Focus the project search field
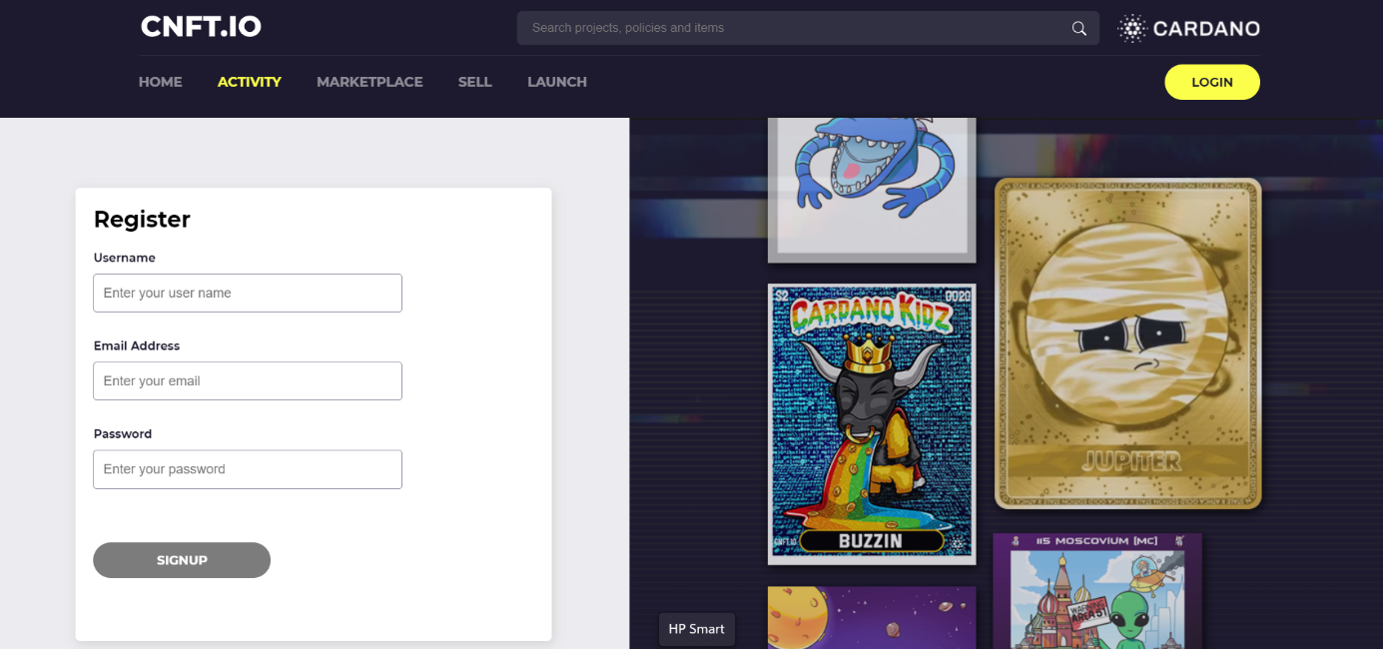1383x649 pixels. [807, 28]
